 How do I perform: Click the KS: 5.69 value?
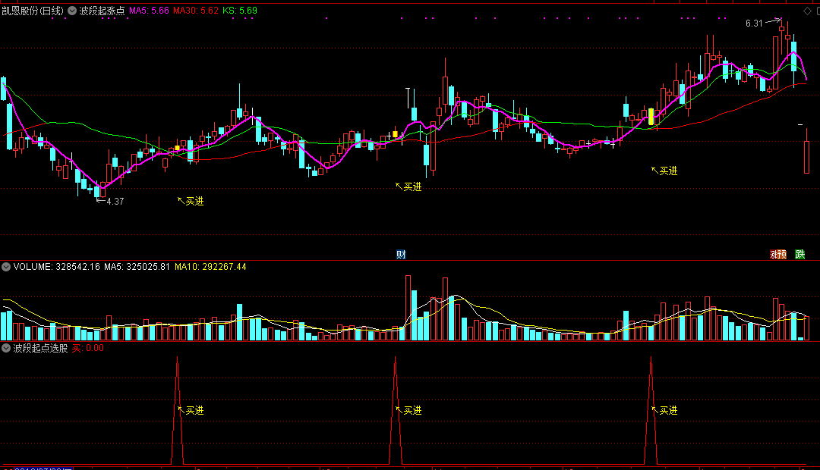240,11
